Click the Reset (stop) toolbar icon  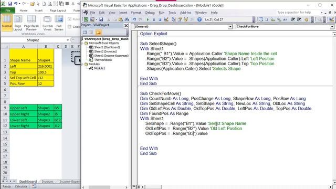click(160, 19)
